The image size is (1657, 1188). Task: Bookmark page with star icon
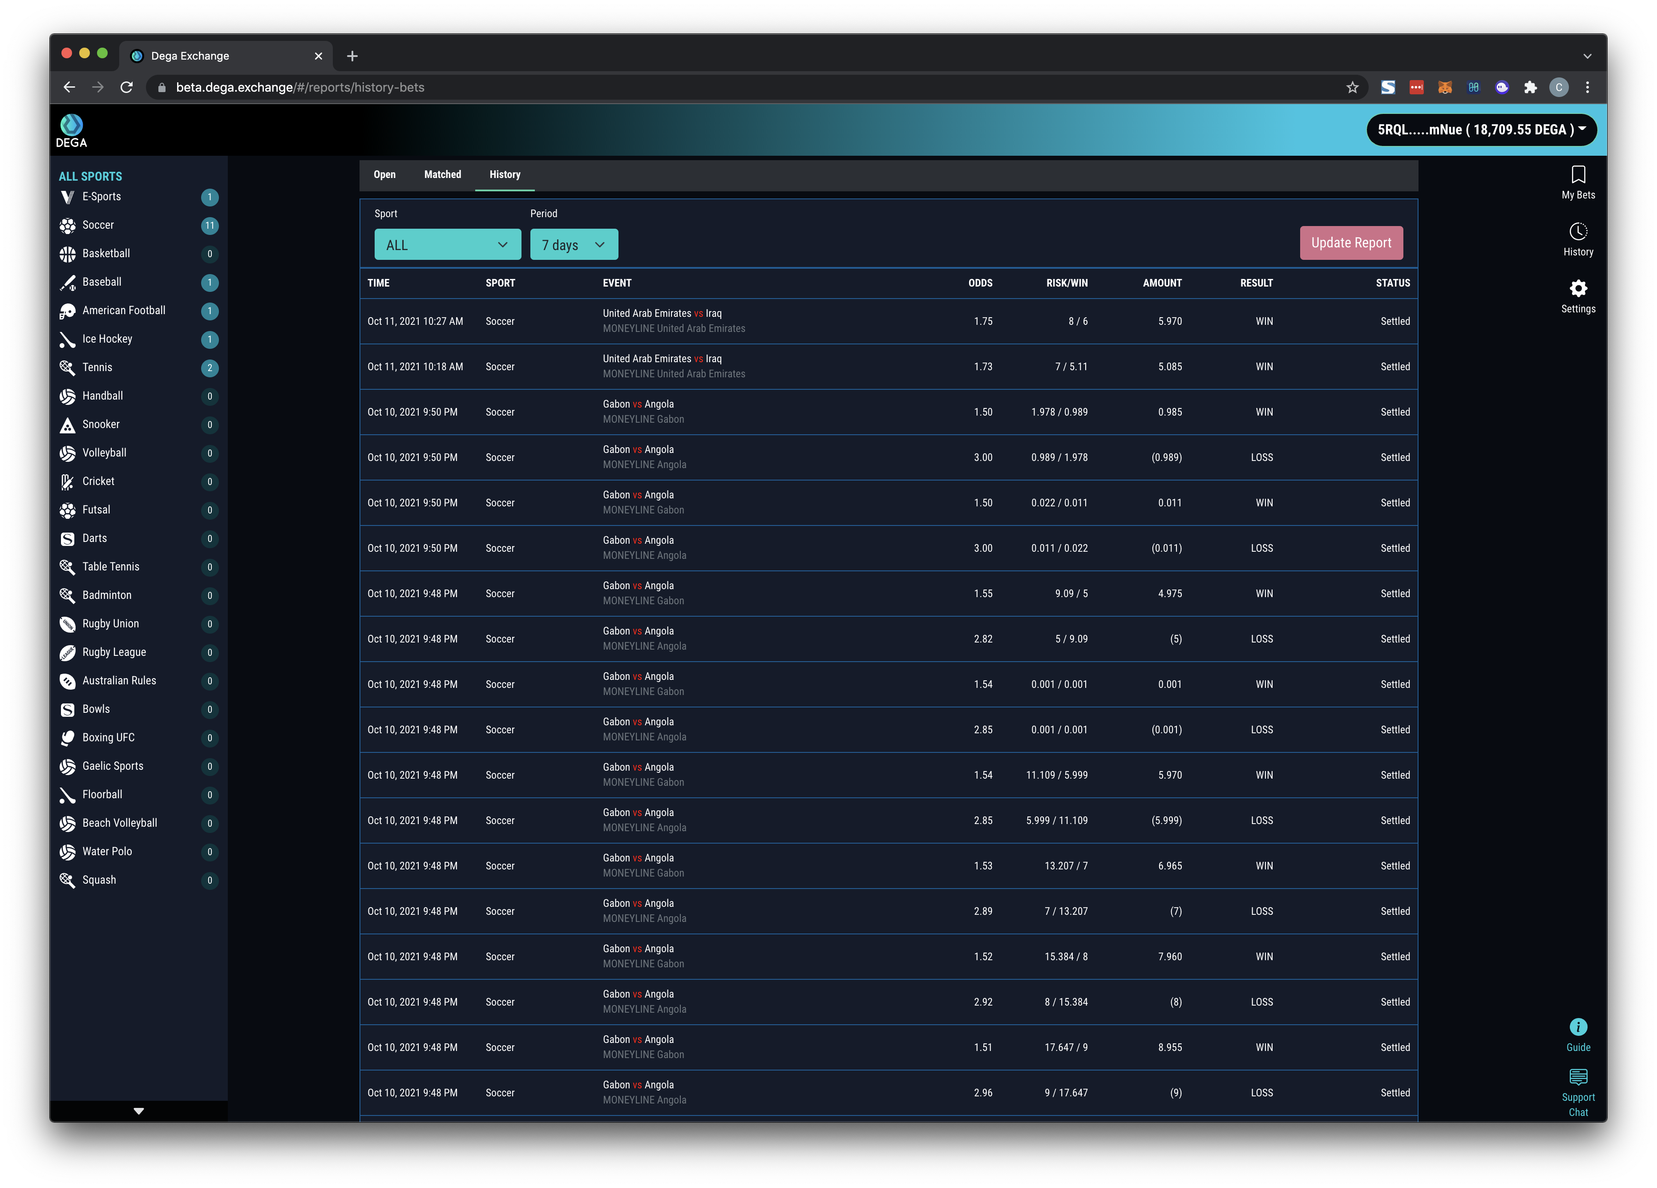click(1352, 88)
